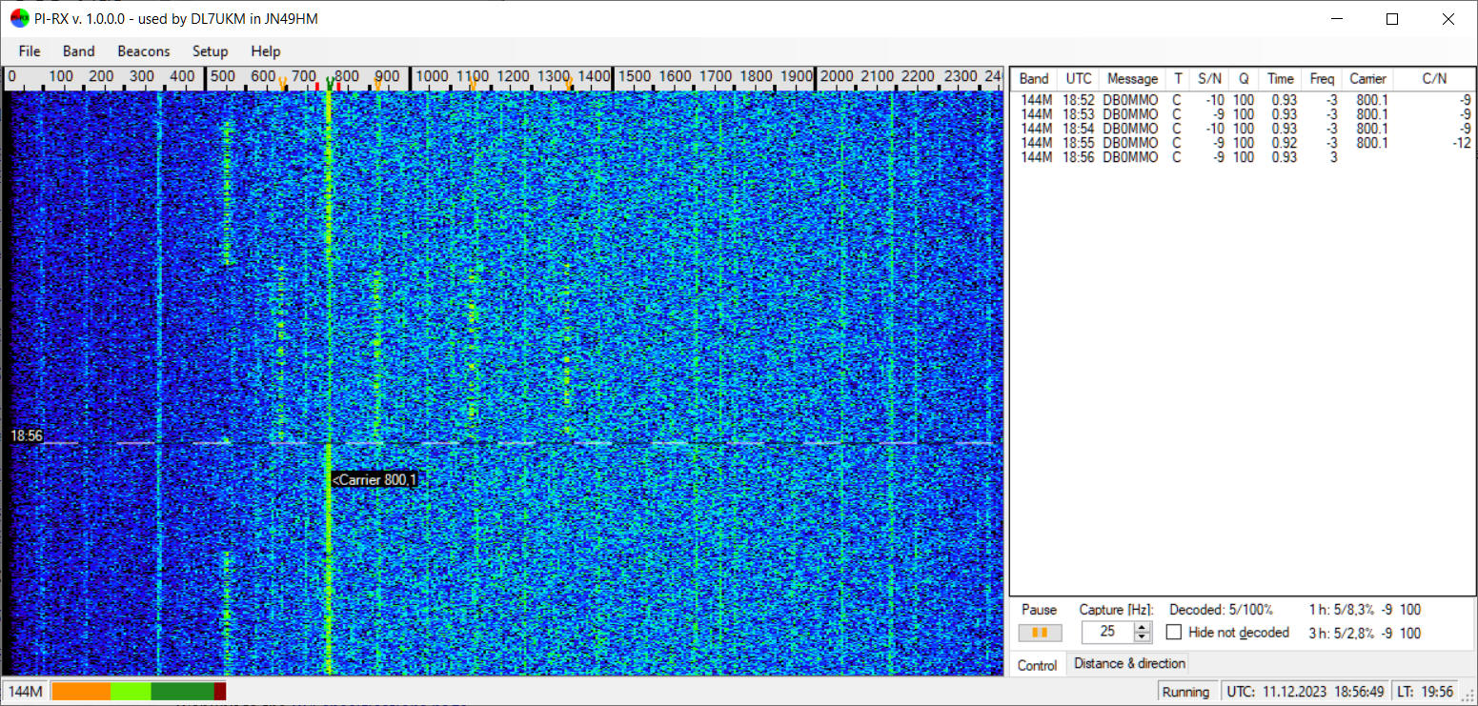Open the File menu
The width and height of the screenshot is (1478, 706).
(30, 51)
